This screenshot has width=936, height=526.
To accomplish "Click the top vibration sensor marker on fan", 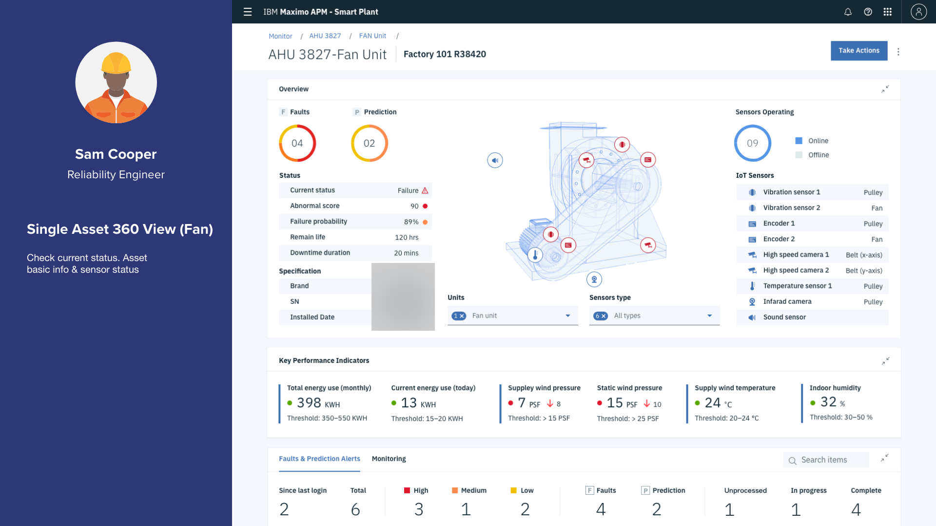I will pos(622,144).
